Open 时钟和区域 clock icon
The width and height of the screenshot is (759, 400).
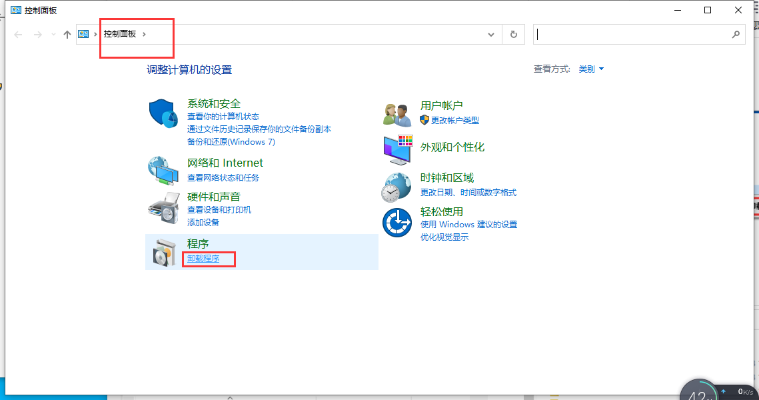click(397, 187)
